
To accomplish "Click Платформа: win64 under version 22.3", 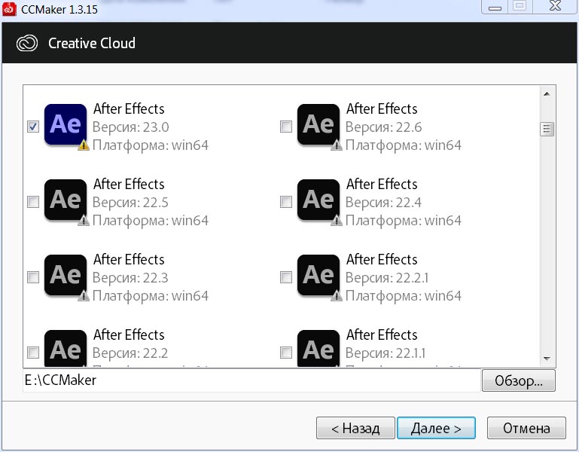I will click(151, 296).
